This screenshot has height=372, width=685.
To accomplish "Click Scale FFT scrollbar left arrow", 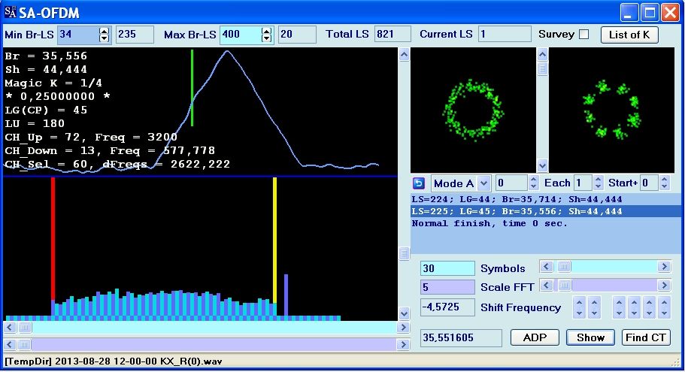I will (547, 285).
